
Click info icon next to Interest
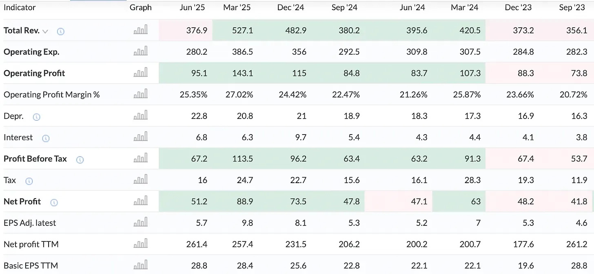46,138
